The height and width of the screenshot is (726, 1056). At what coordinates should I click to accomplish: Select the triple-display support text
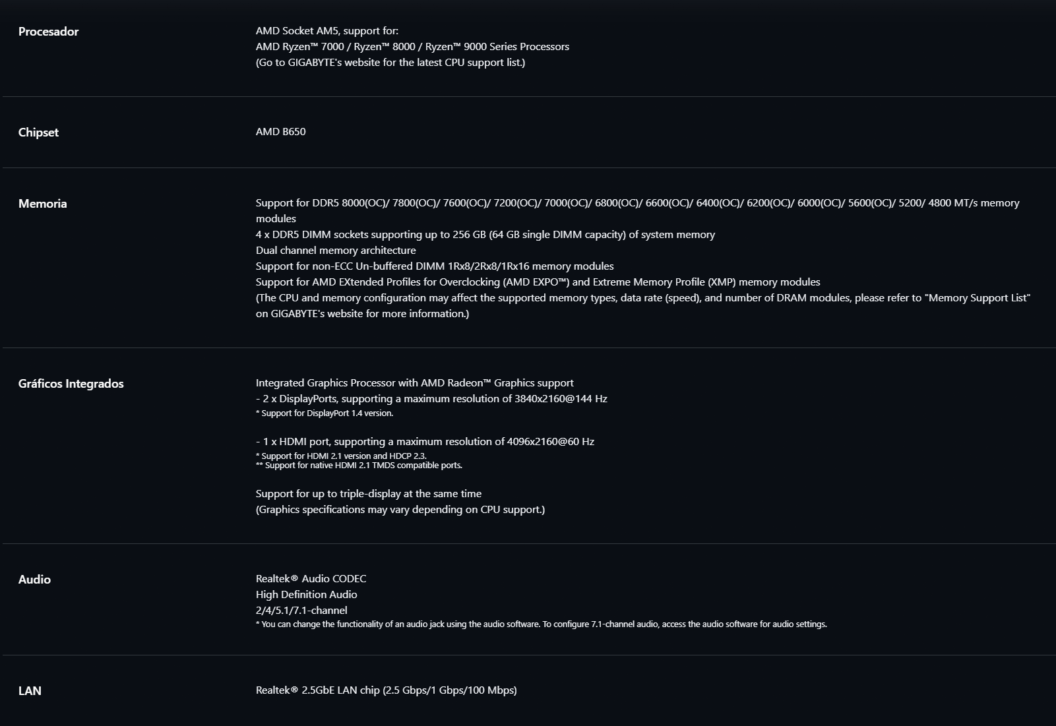[x=368, y=494]
